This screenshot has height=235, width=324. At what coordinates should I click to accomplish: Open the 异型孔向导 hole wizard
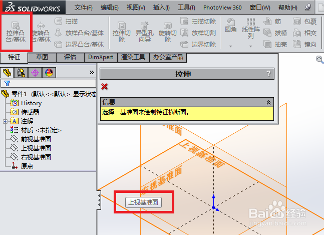[144, 32]
